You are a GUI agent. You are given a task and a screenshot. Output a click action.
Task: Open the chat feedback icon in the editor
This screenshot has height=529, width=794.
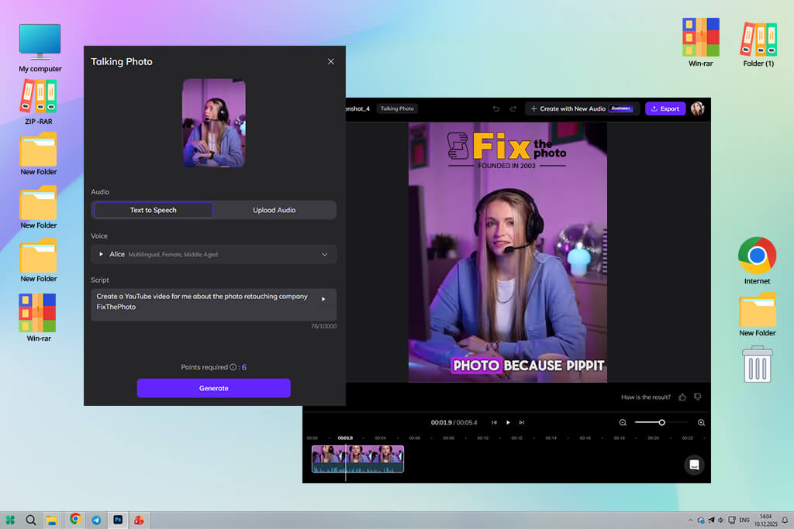click(694, 465)
